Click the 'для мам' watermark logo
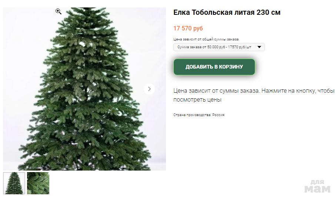The width and height of the screenshot is (336, 198). 317,187
